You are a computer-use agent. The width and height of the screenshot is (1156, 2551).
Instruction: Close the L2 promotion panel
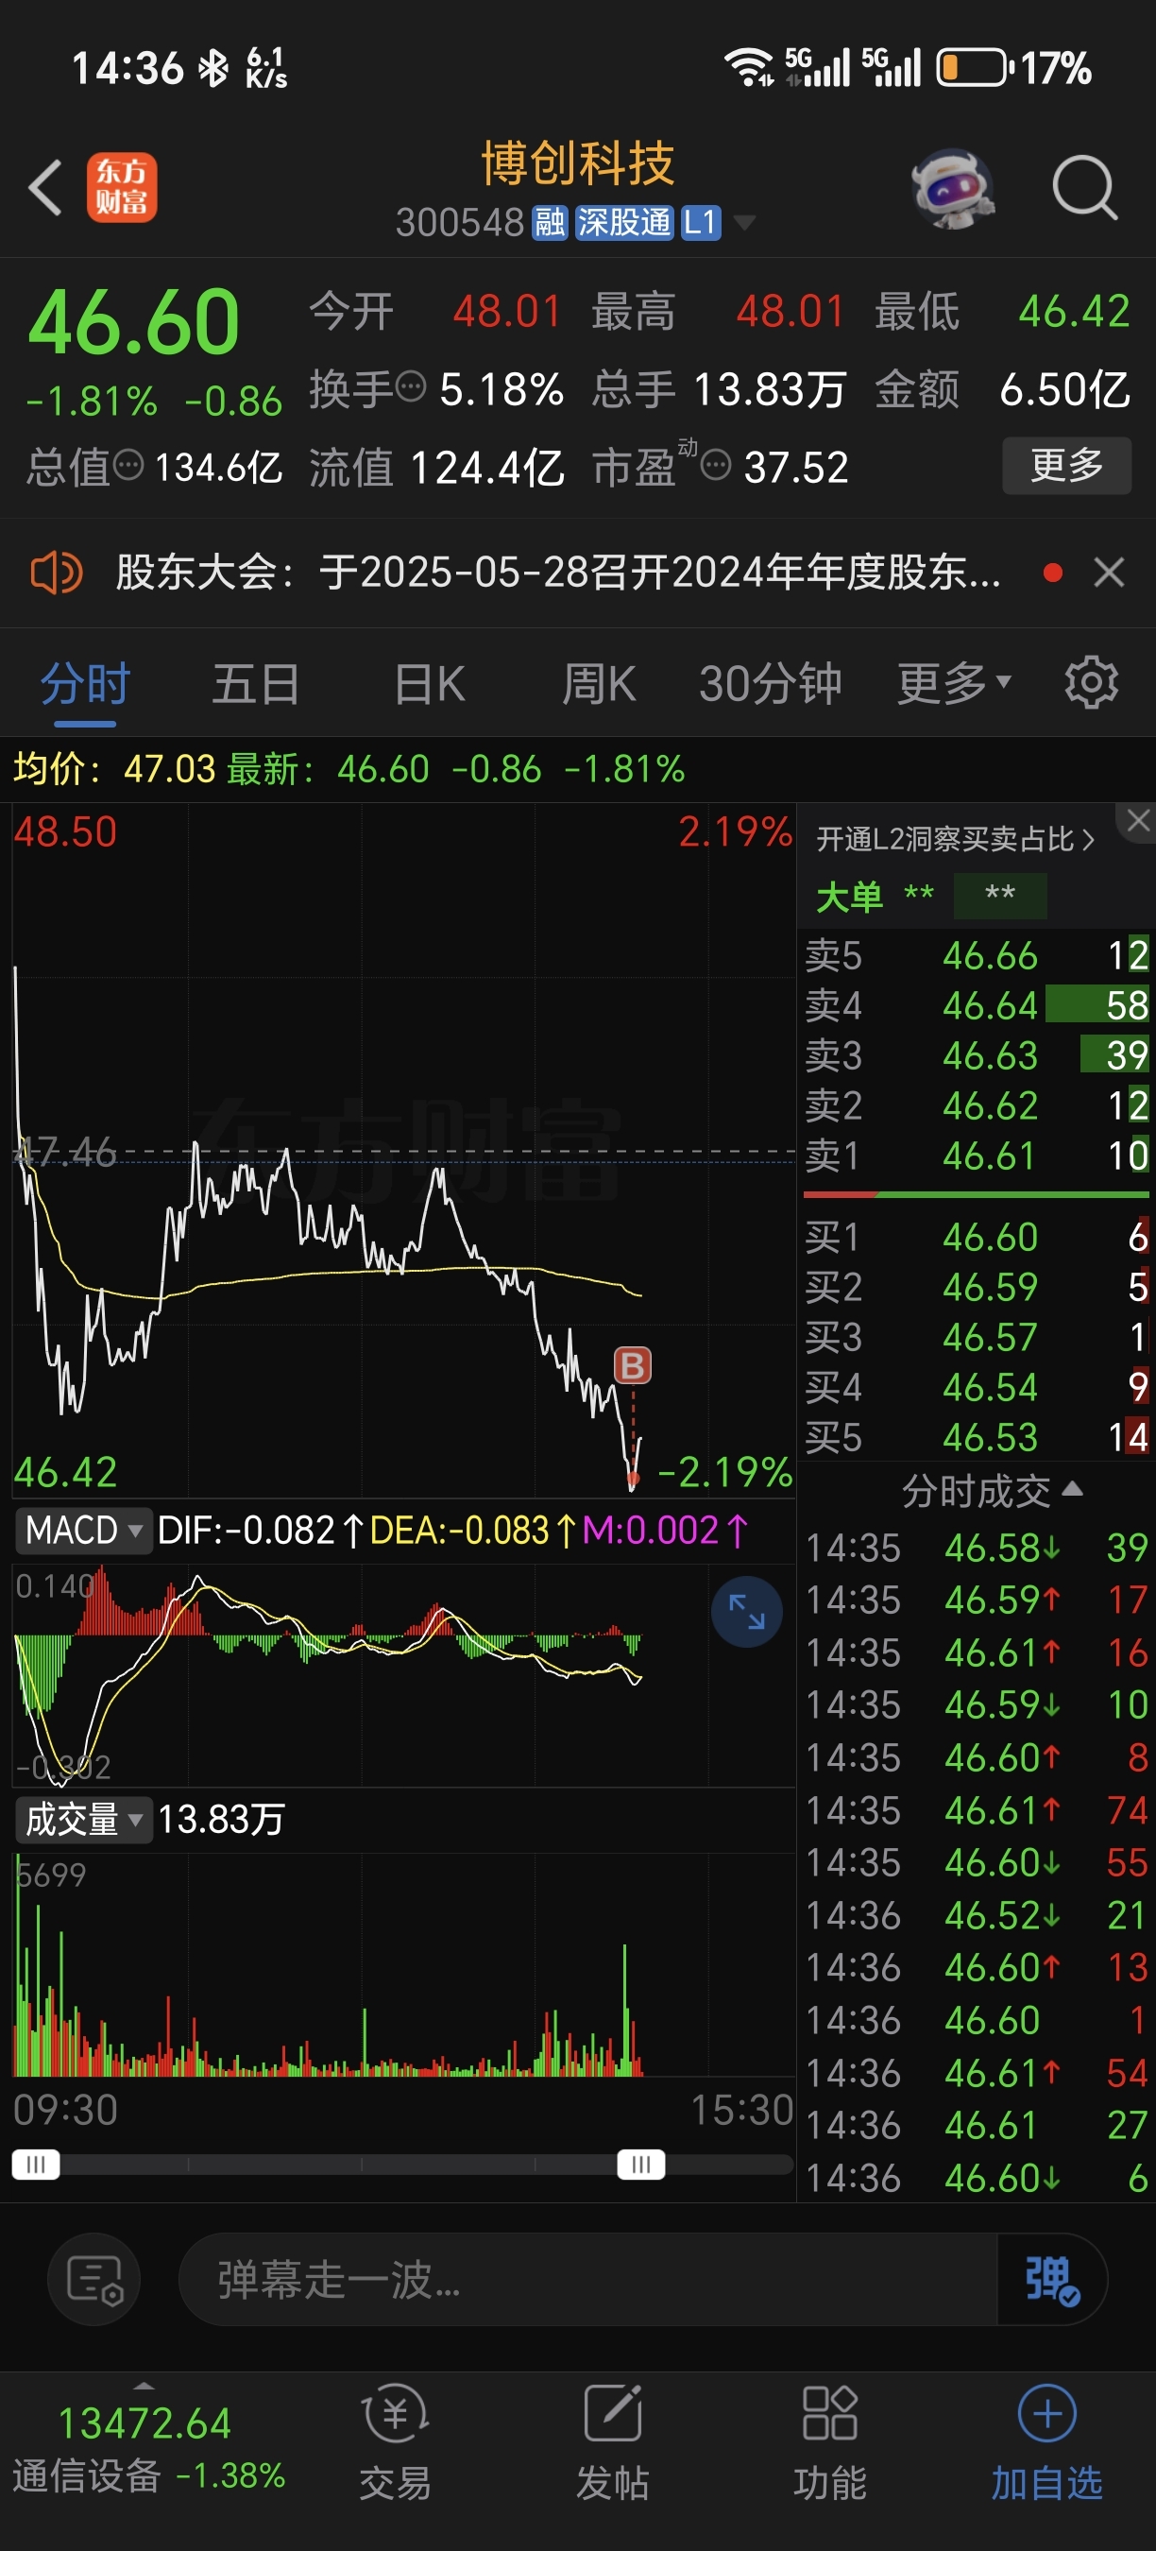pos(1138,820)
